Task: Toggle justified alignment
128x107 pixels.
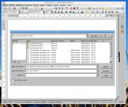Action: (x=112, y=12)
